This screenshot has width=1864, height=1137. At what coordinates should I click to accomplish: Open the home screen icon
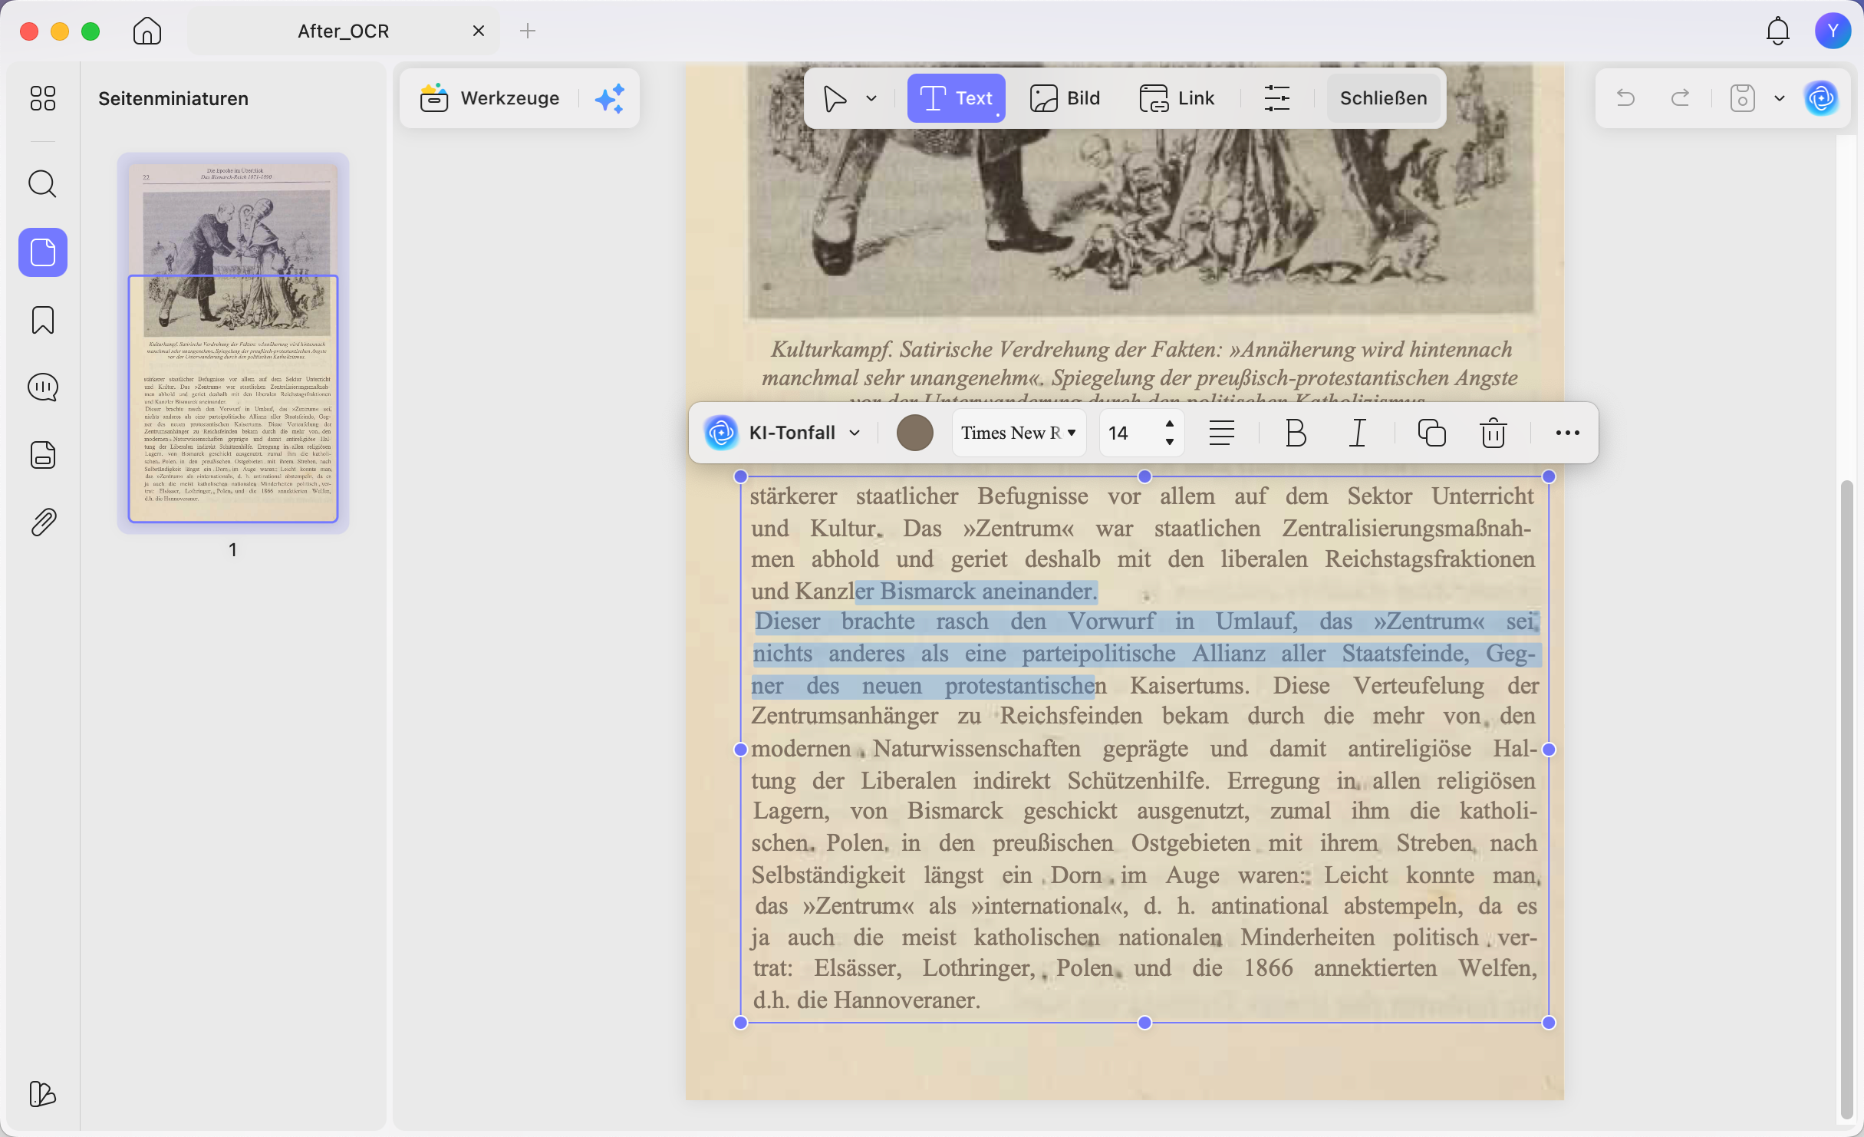point(147,31)
